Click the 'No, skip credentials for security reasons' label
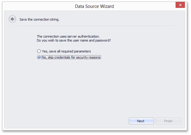 pos(71,57)
